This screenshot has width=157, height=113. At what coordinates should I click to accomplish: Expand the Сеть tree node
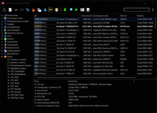pos(2,36)
